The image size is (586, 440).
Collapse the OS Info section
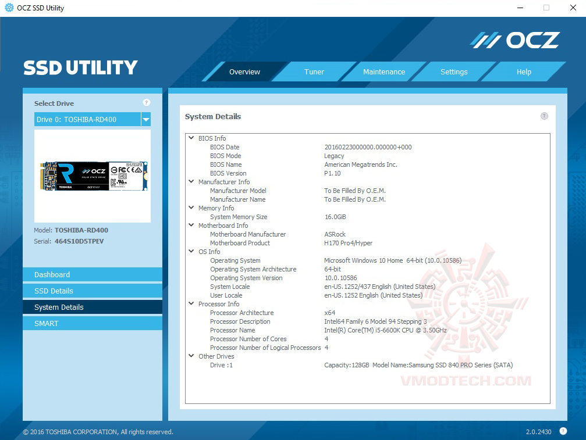pyautogui.click(x=191, y=251)
